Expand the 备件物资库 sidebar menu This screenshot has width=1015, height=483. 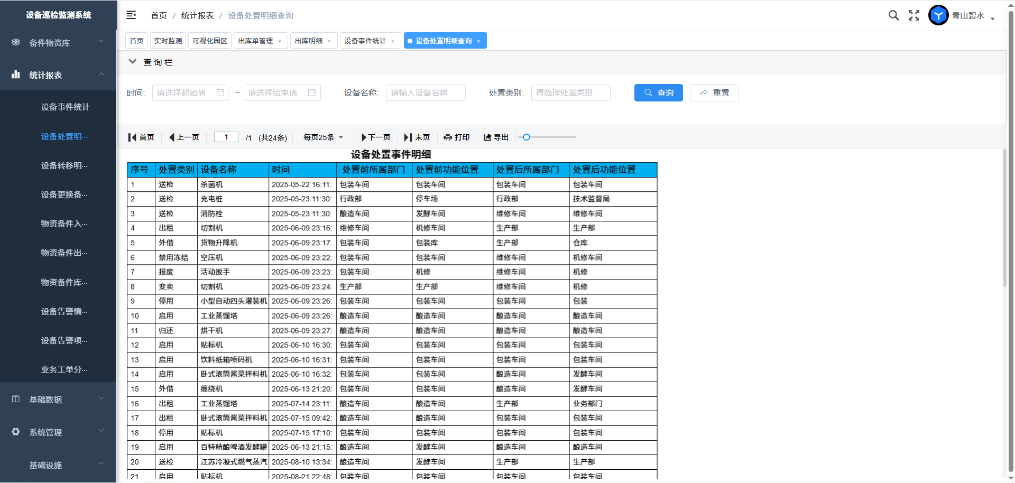pyautogui.click(x=58, y=43)
